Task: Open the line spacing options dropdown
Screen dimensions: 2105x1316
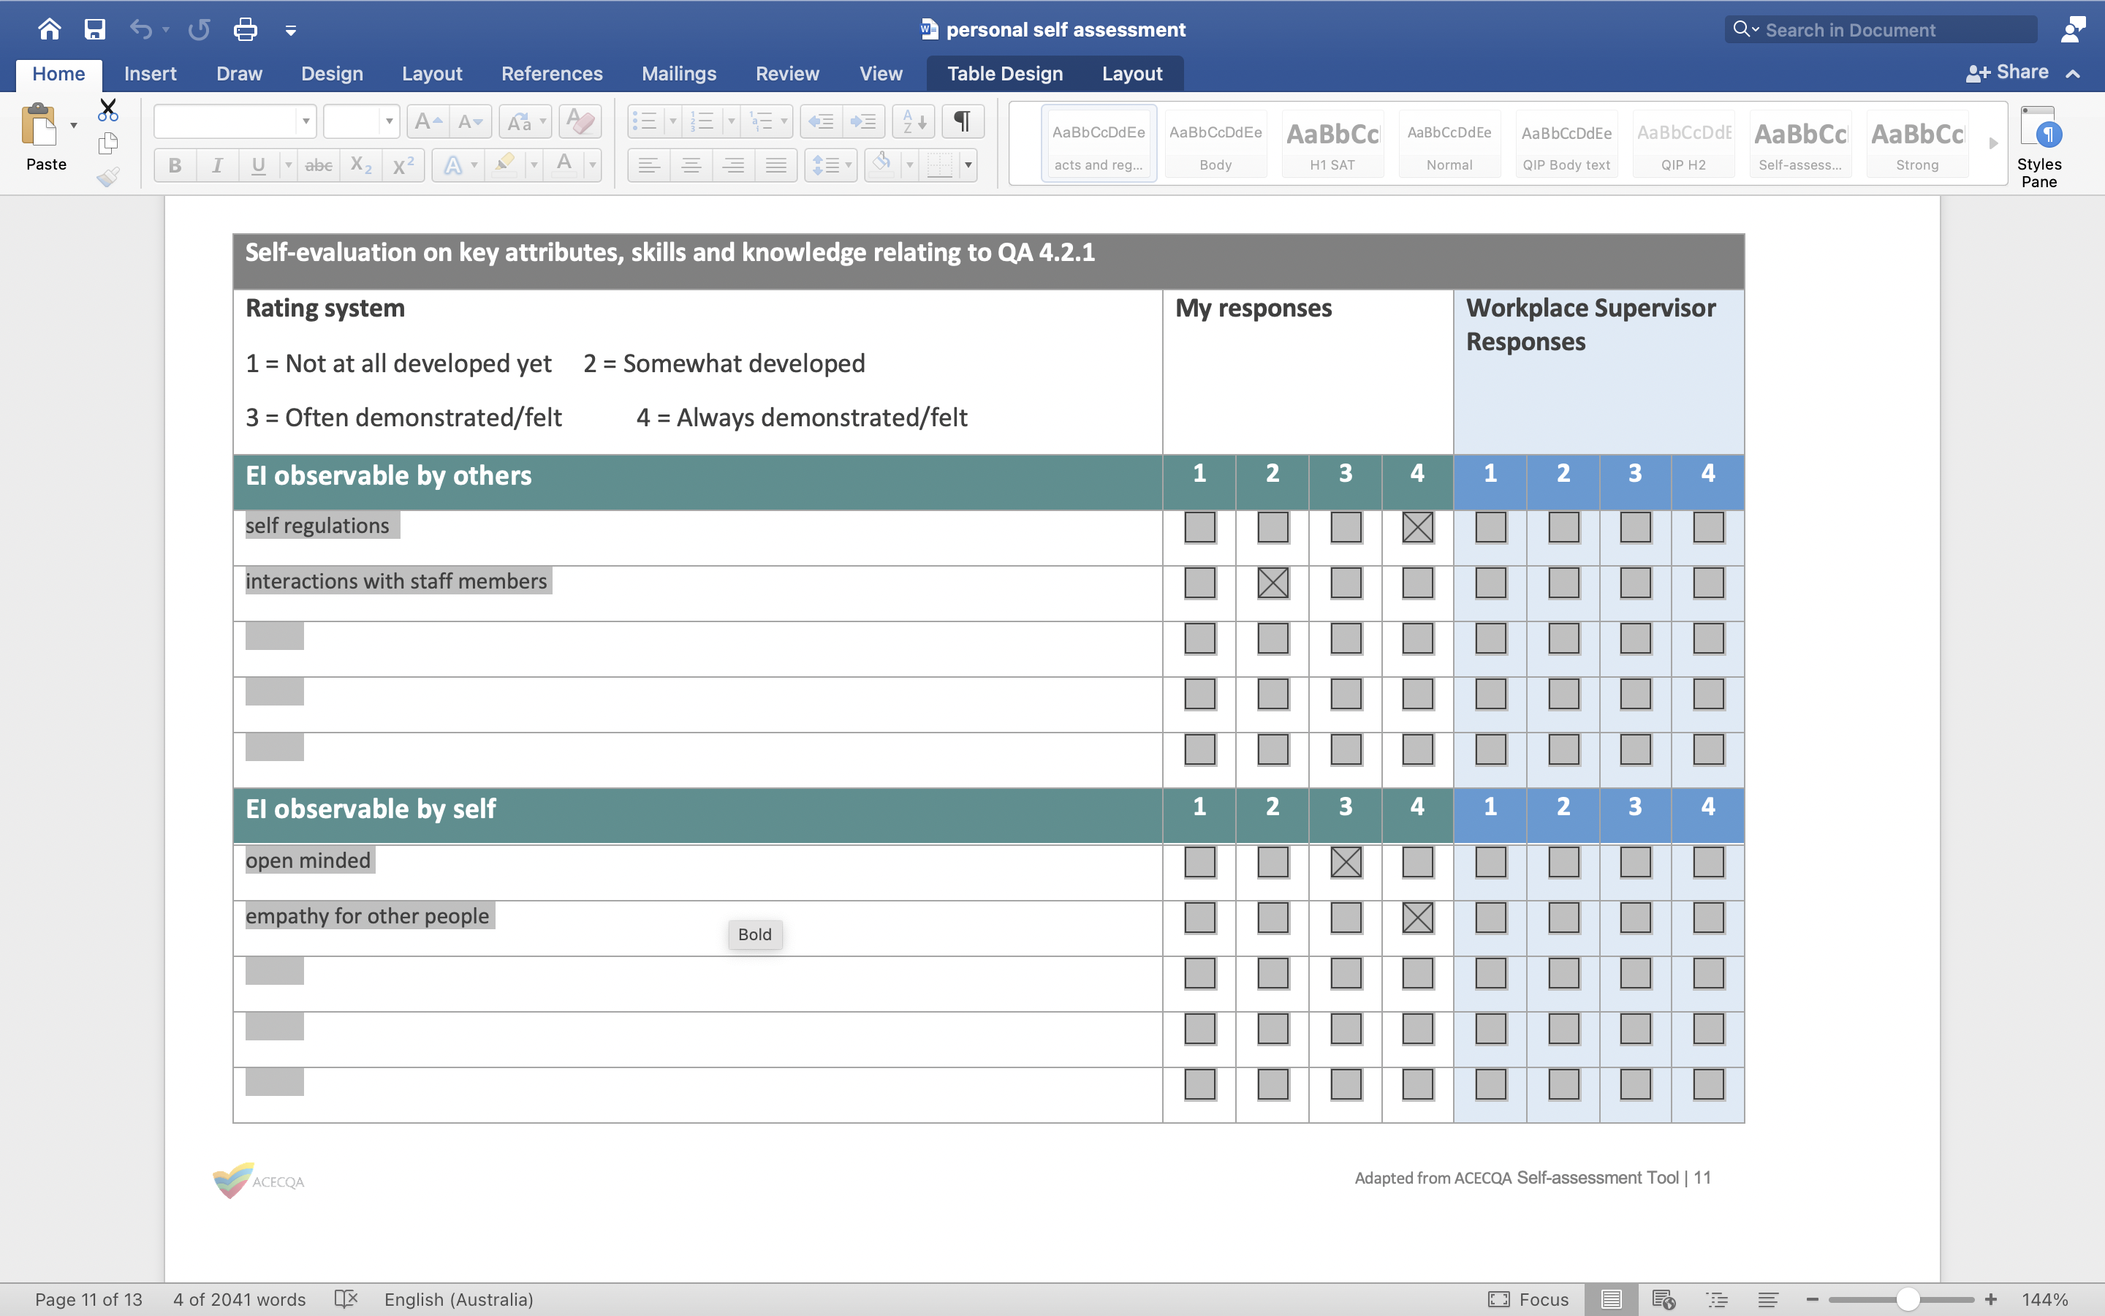Action: (x=848, y=164)
